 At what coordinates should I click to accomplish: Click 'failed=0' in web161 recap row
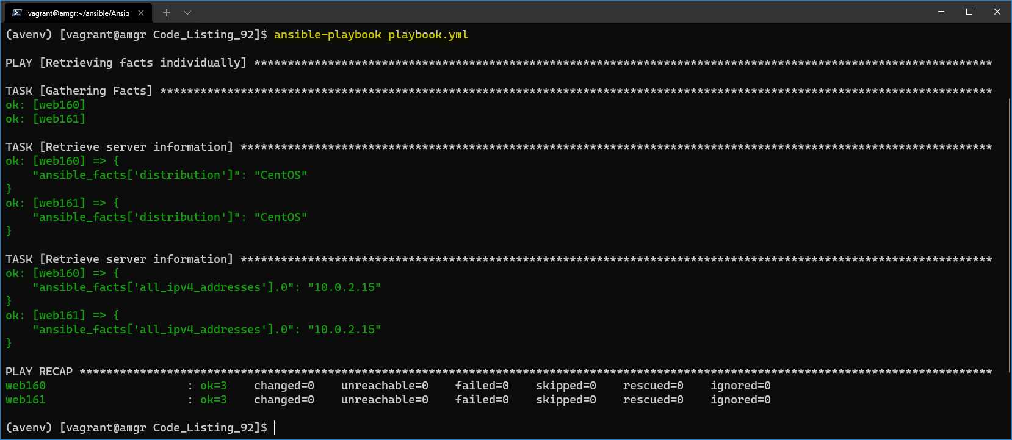point(482,400)
